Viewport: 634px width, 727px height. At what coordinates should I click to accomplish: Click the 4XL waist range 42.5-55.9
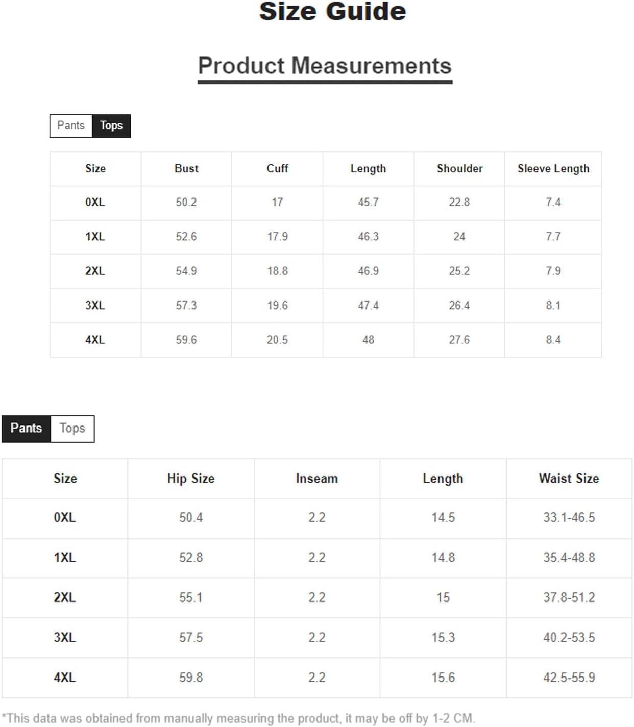pos(569,678)
